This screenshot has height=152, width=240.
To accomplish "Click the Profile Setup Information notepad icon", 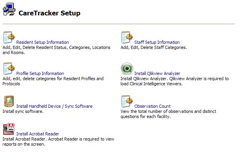I will [x=9, y=69].
